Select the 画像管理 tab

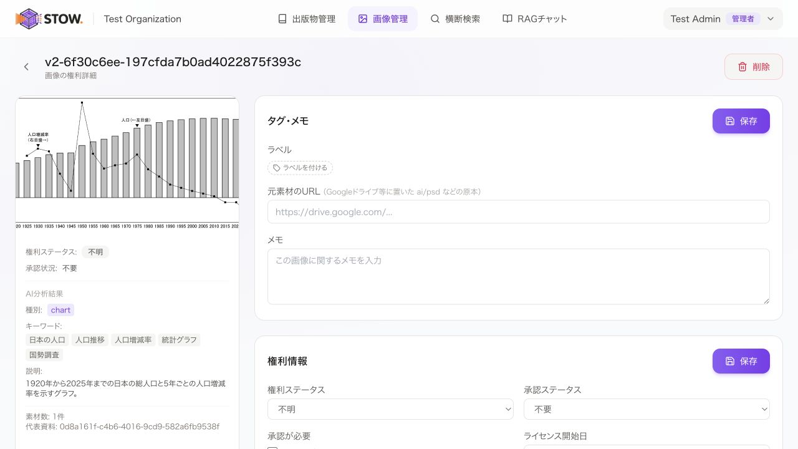click(x=383, y=19)
